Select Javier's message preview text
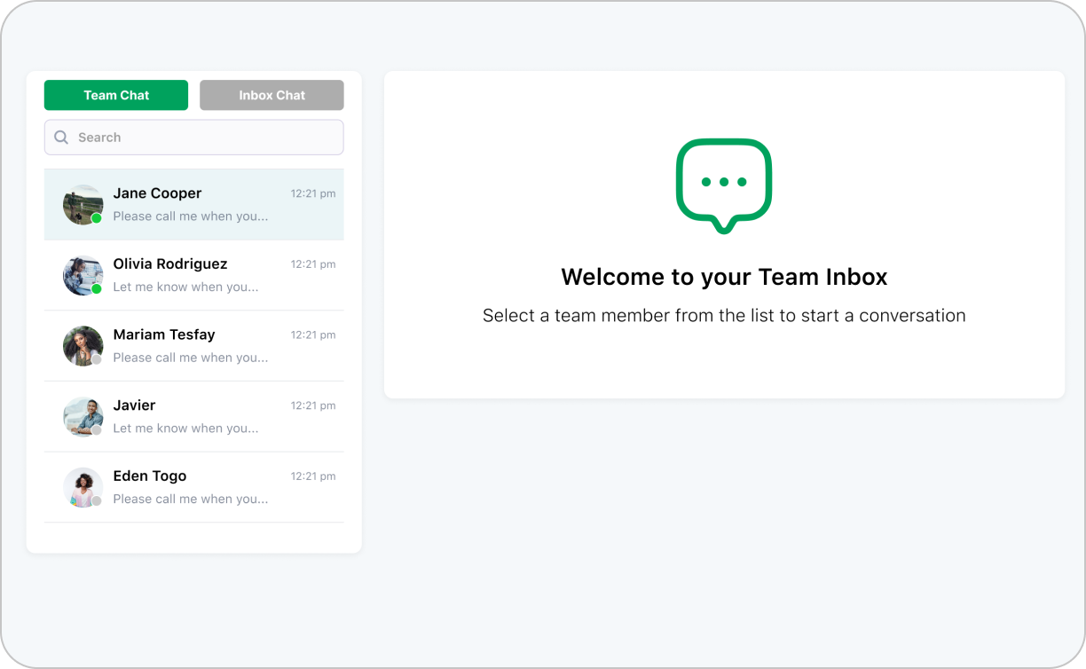Viewport: 1086px width, 669px height. pyautogui.click(x=185, y=429)
